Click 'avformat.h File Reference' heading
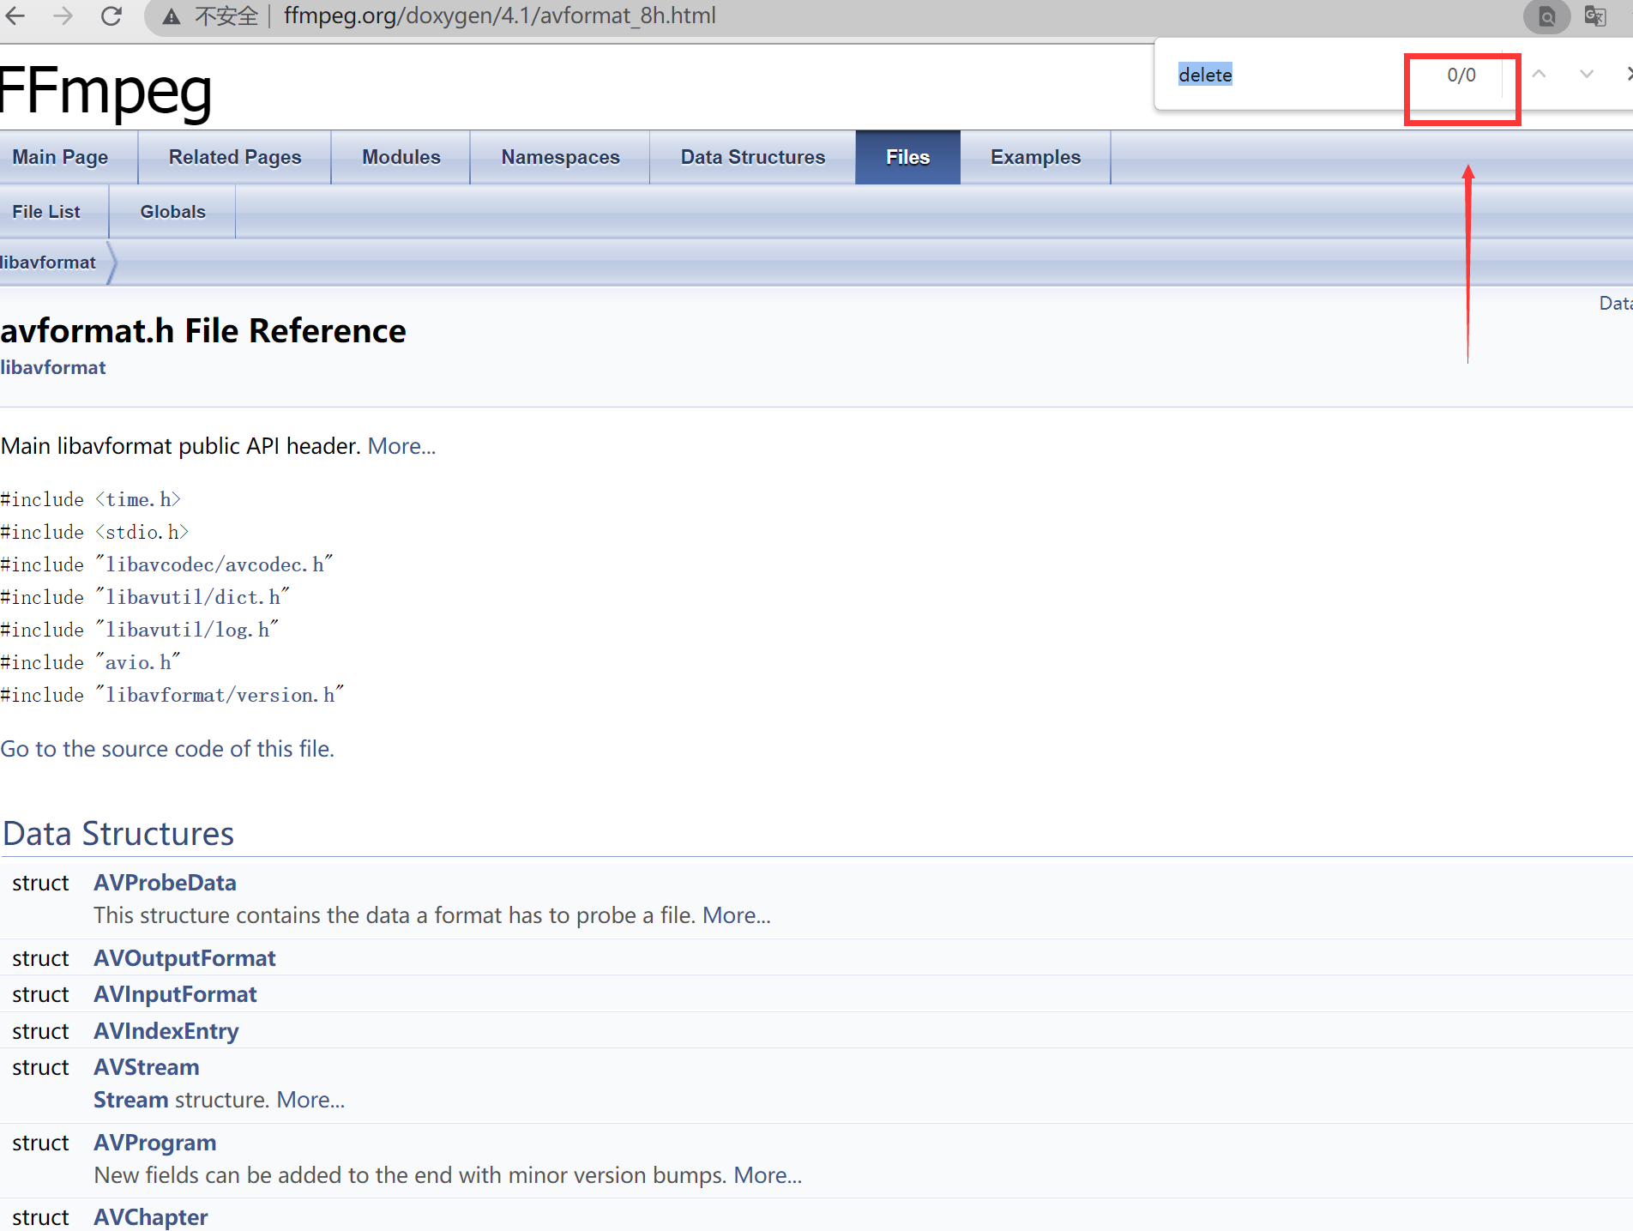This screenshot has height=1231, width=1633. point(203,331)
